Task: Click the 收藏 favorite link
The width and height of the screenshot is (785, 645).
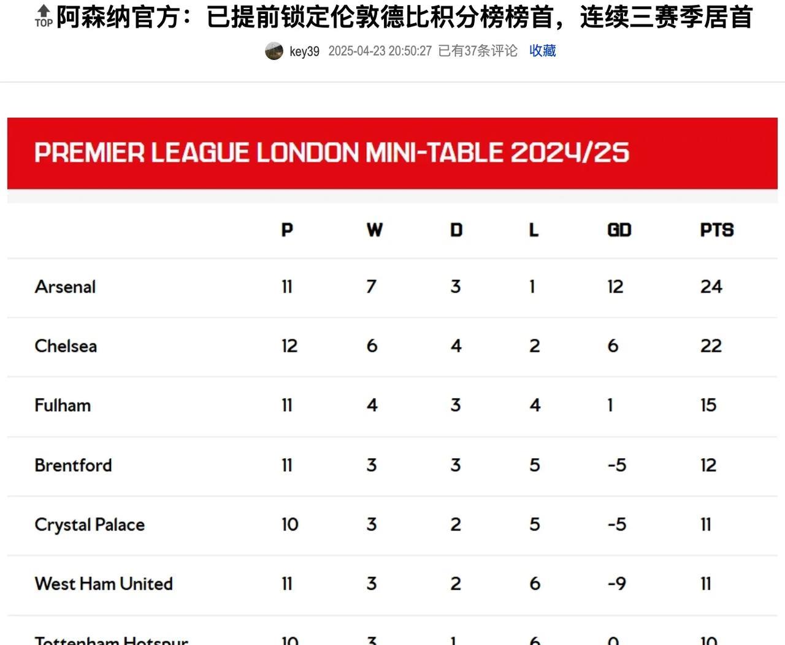Action: (x=543, y=51)
